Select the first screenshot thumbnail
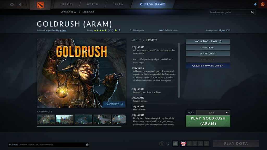Viewport: 267px width, 150px height. pos(46,119)
